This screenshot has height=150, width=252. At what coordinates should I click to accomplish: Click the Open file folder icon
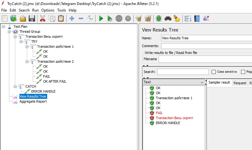point(23,18)
